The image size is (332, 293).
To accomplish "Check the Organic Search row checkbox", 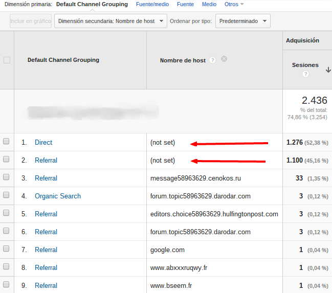I will click(6, 195).
